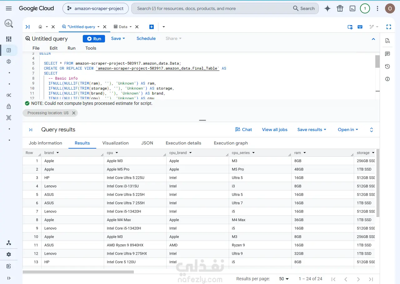Remove the Processing location US chip

tap(74, 113)
